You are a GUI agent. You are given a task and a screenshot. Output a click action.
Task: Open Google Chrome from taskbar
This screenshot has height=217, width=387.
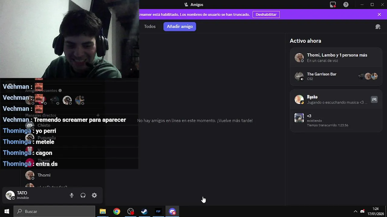(x=117, y=212)
